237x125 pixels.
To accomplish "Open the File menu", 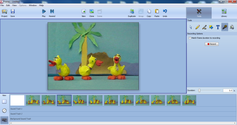I will pyautogui.click(x=2, y=5).
